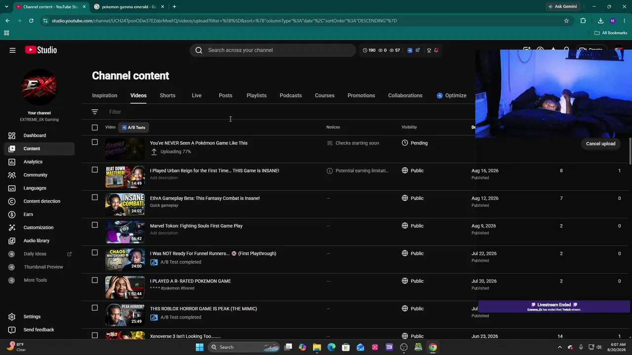
Task: Open the EthrA Gameplay Public visibility dropdown
Action: pyautogui.click(x=413, y=198)
